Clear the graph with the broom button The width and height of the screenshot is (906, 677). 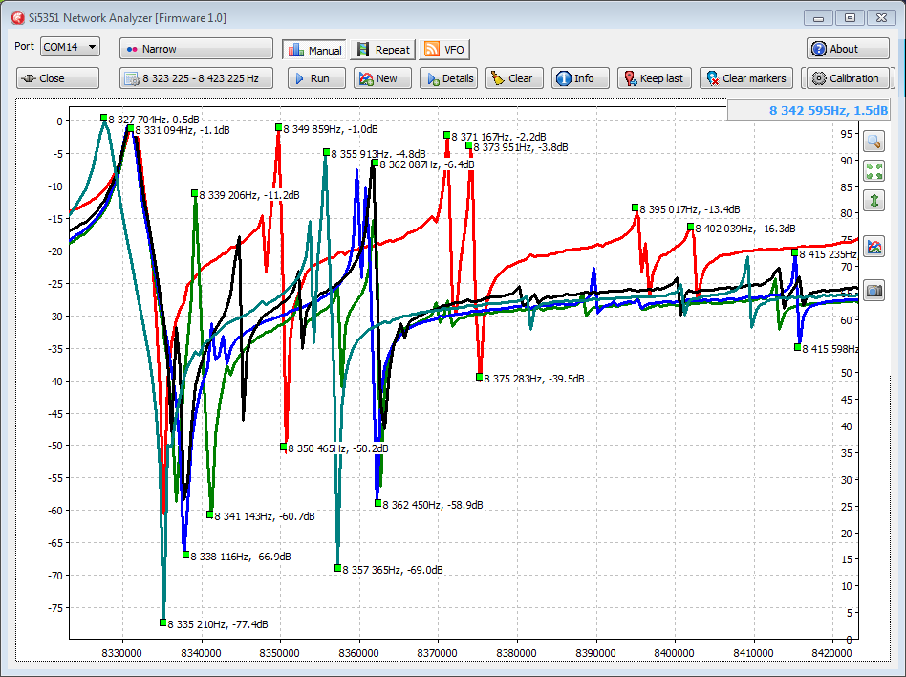point(510,78)
